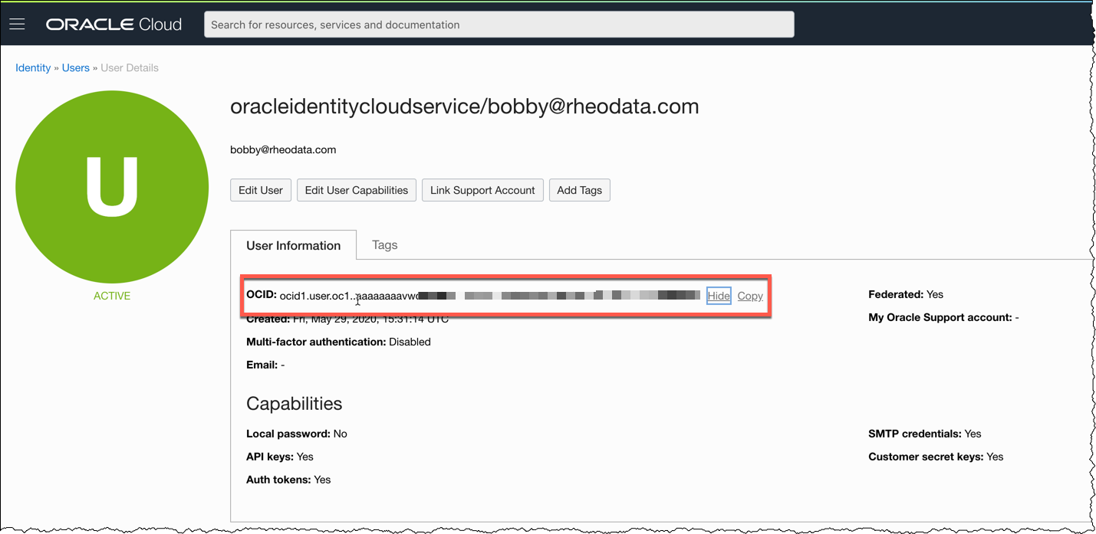Select the Federated: Yes field text

pos(905,293)
